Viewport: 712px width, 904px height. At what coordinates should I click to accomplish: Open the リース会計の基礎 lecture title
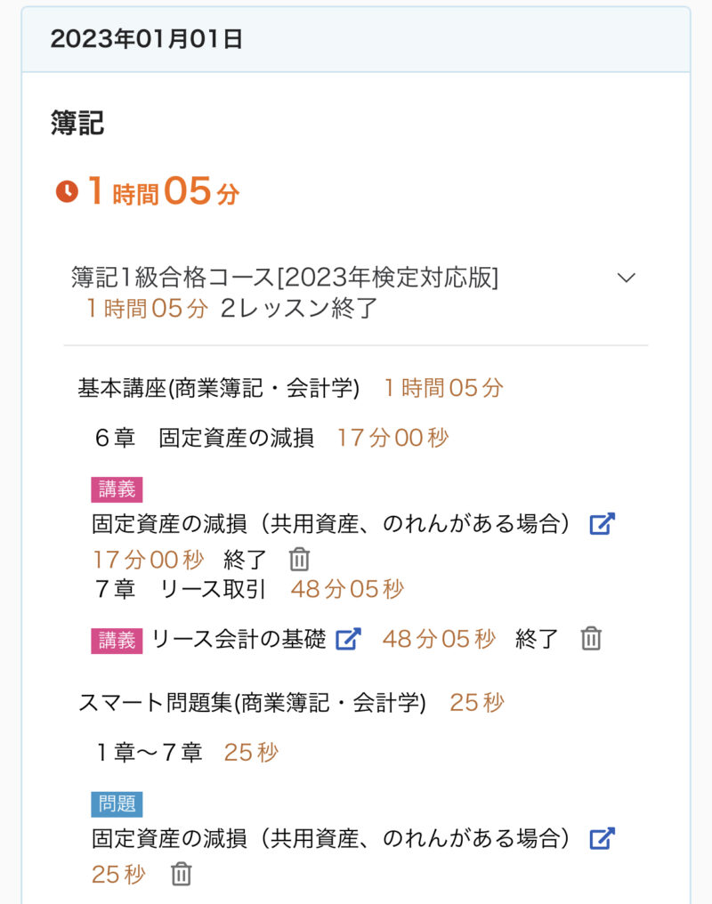(x=239, y=639)
